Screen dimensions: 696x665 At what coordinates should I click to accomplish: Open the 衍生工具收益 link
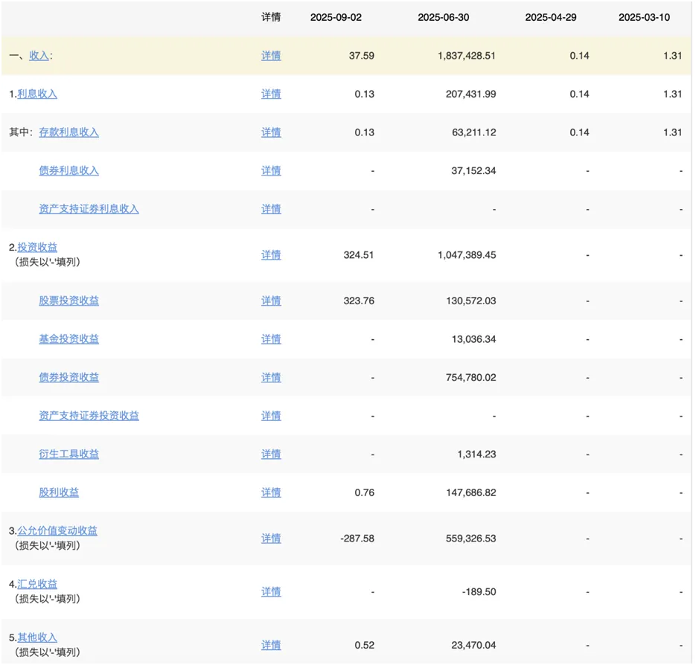tap(68, 454)
